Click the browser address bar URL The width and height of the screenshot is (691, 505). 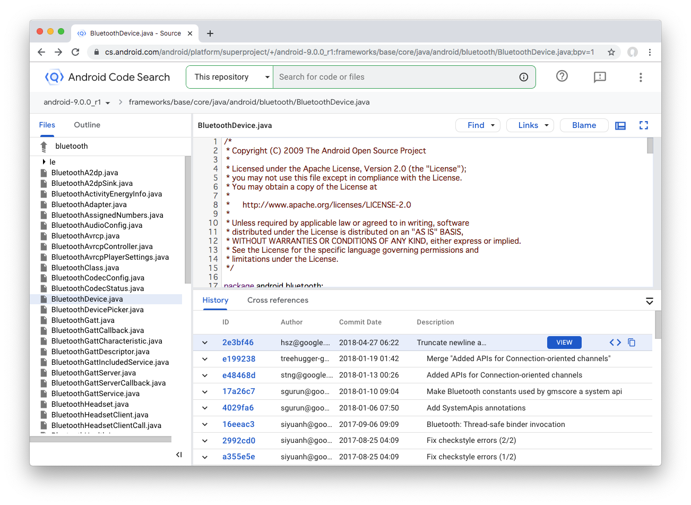click(x=349, y=52)
